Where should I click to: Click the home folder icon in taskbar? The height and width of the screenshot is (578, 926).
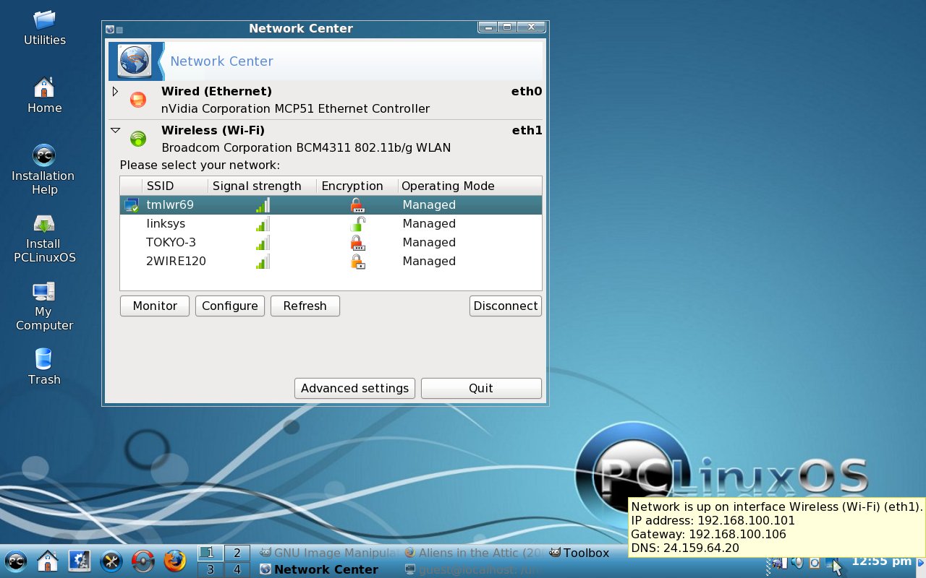(48, 561)
